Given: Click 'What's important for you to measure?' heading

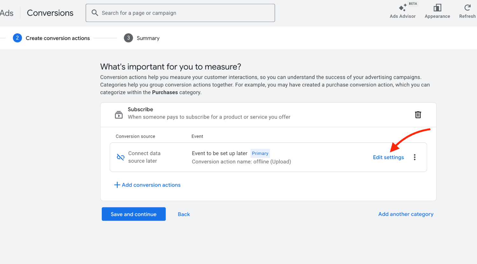Looking at the screenshot, I should tap(170, 66).
